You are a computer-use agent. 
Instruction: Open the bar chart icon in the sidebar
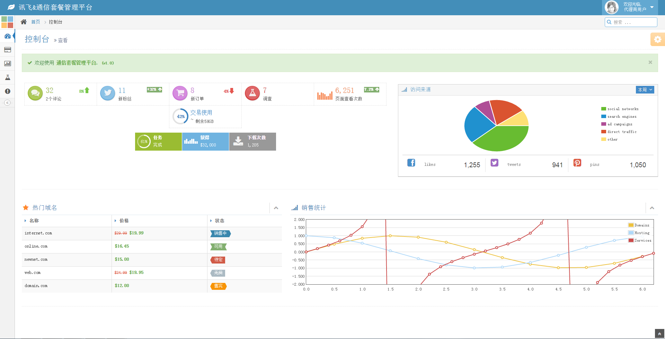[x=7, y=64]
